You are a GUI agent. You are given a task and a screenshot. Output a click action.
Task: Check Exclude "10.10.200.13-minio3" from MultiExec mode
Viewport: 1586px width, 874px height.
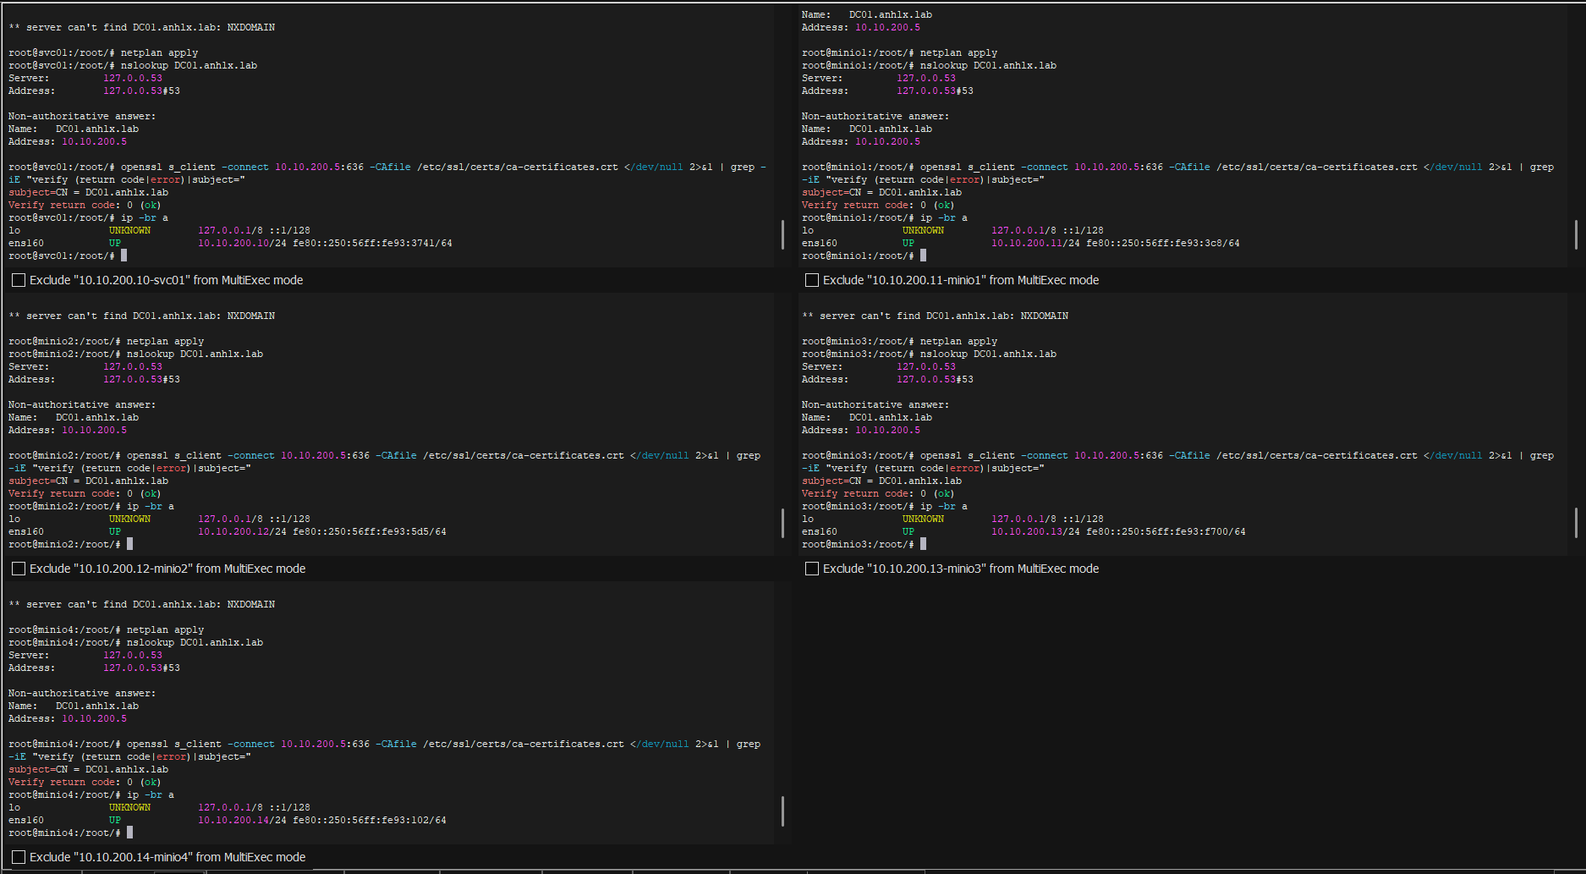point(812,569)
